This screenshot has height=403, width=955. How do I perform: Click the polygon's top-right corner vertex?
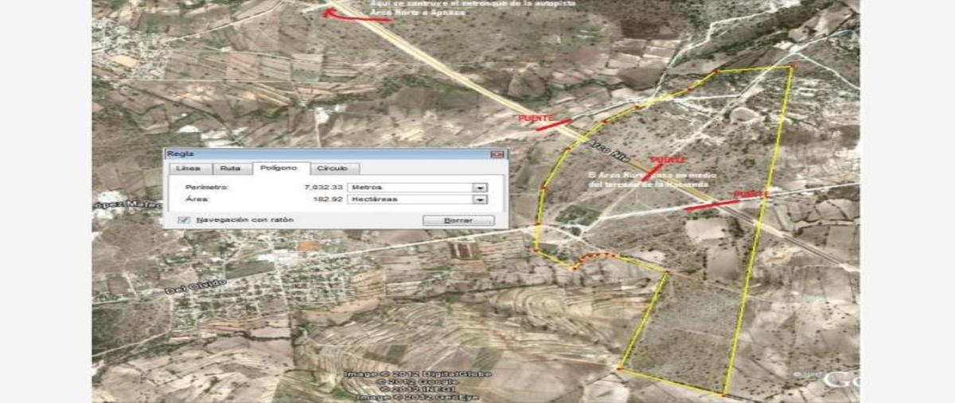point(791,67)
